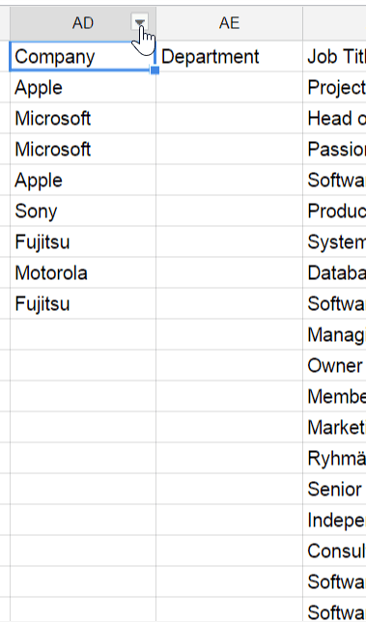Select the Job Title header cell

[x=334, y=56]
